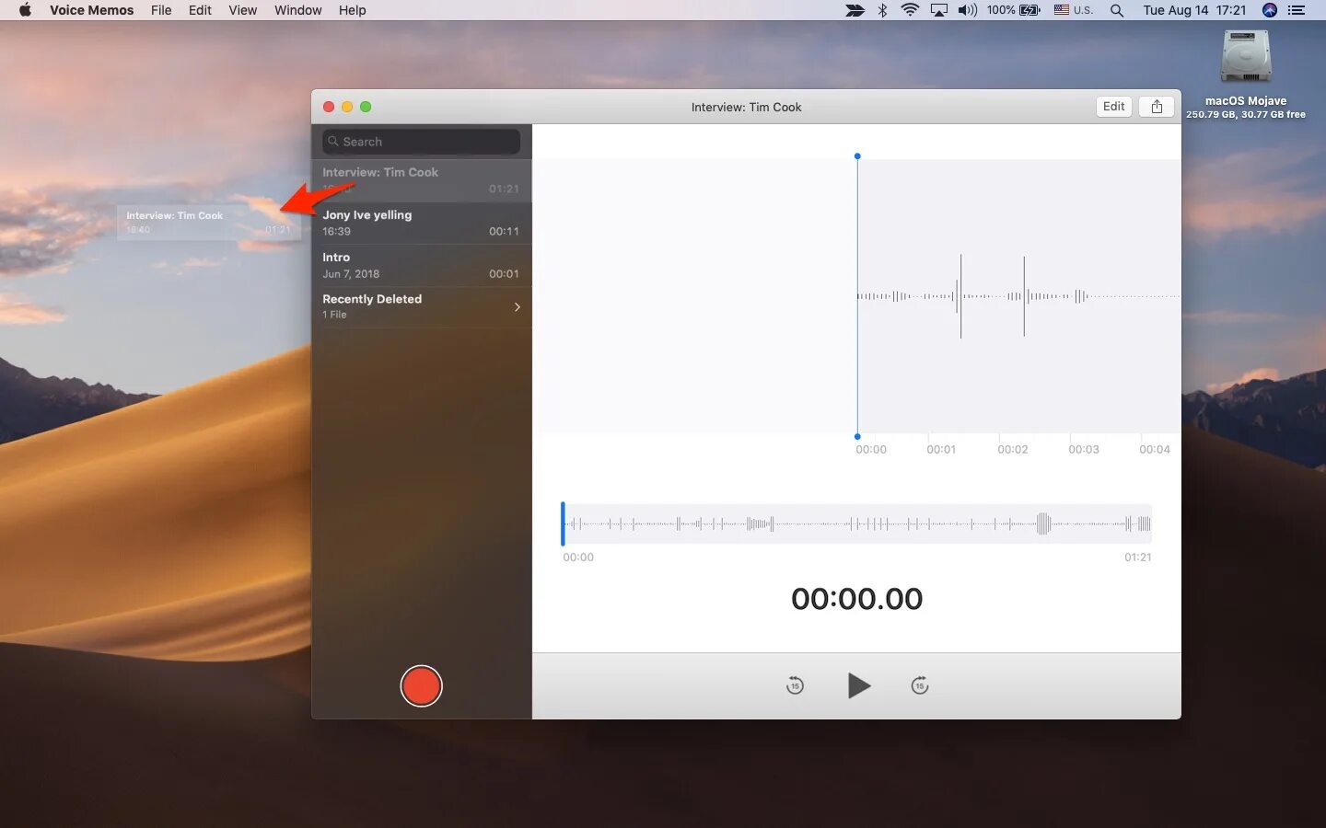This screenshot has width=1326, height=828.
Task: Click the Bluetooth status icon
Action: (x=882, y=10)
